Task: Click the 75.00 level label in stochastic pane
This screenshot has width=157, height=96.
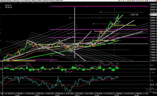Action: tap(152, 80)
